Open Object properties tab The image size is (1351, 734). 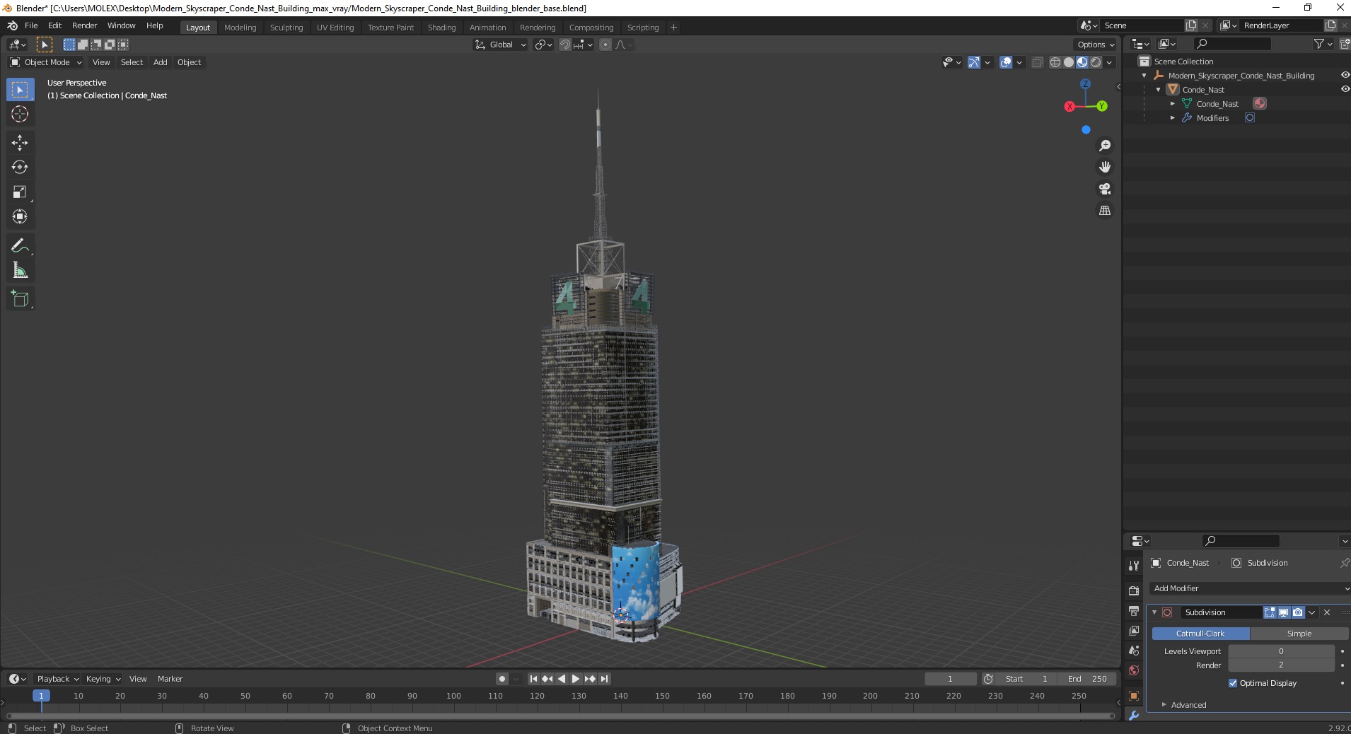click(x=1134, y=695)
